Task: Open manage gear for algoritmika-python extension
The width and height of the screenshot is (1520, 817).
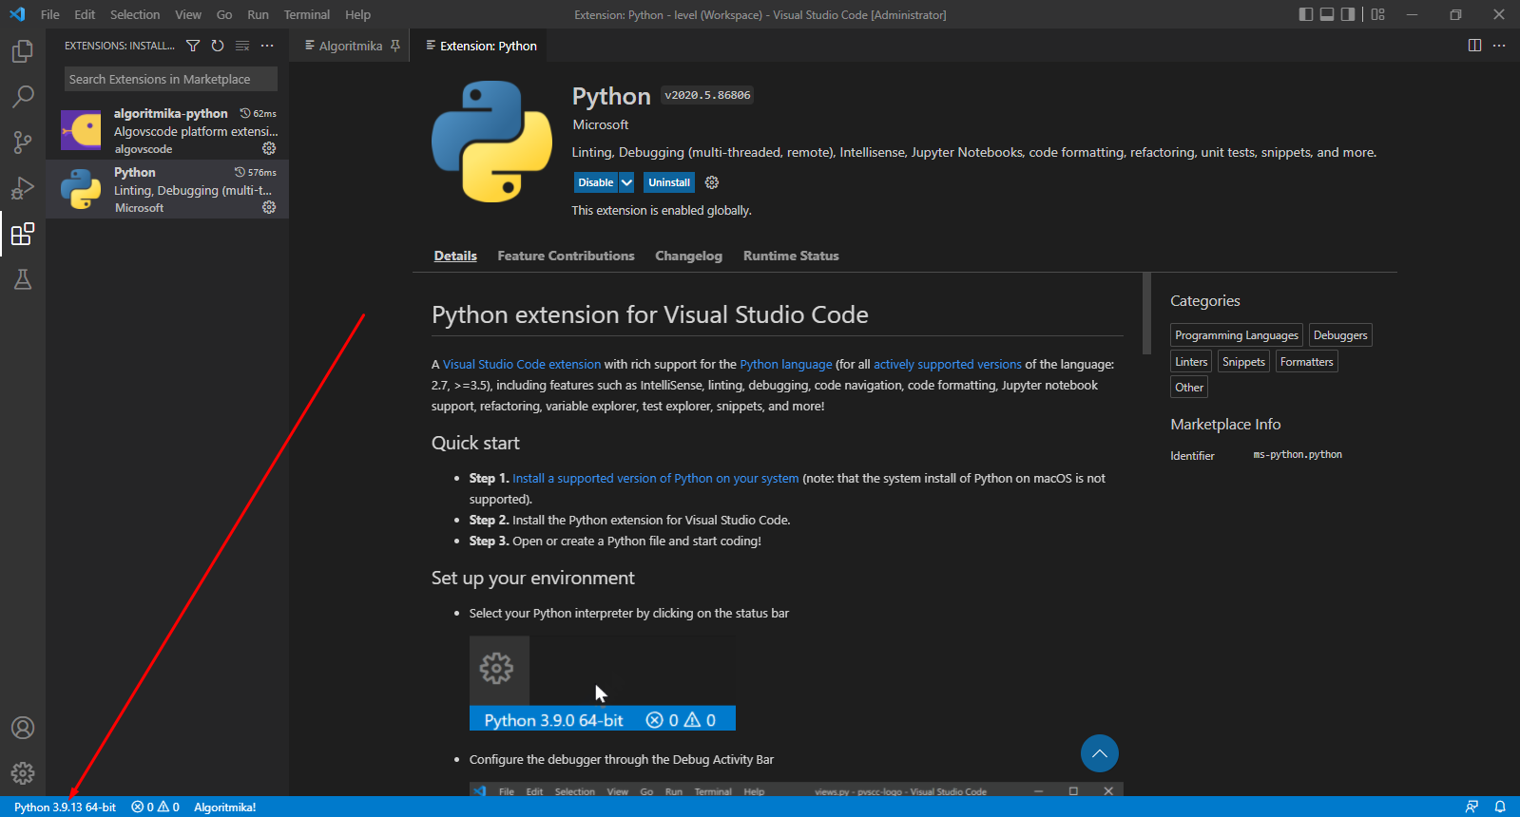Action: pyautogui.click(x=269, y=148)
